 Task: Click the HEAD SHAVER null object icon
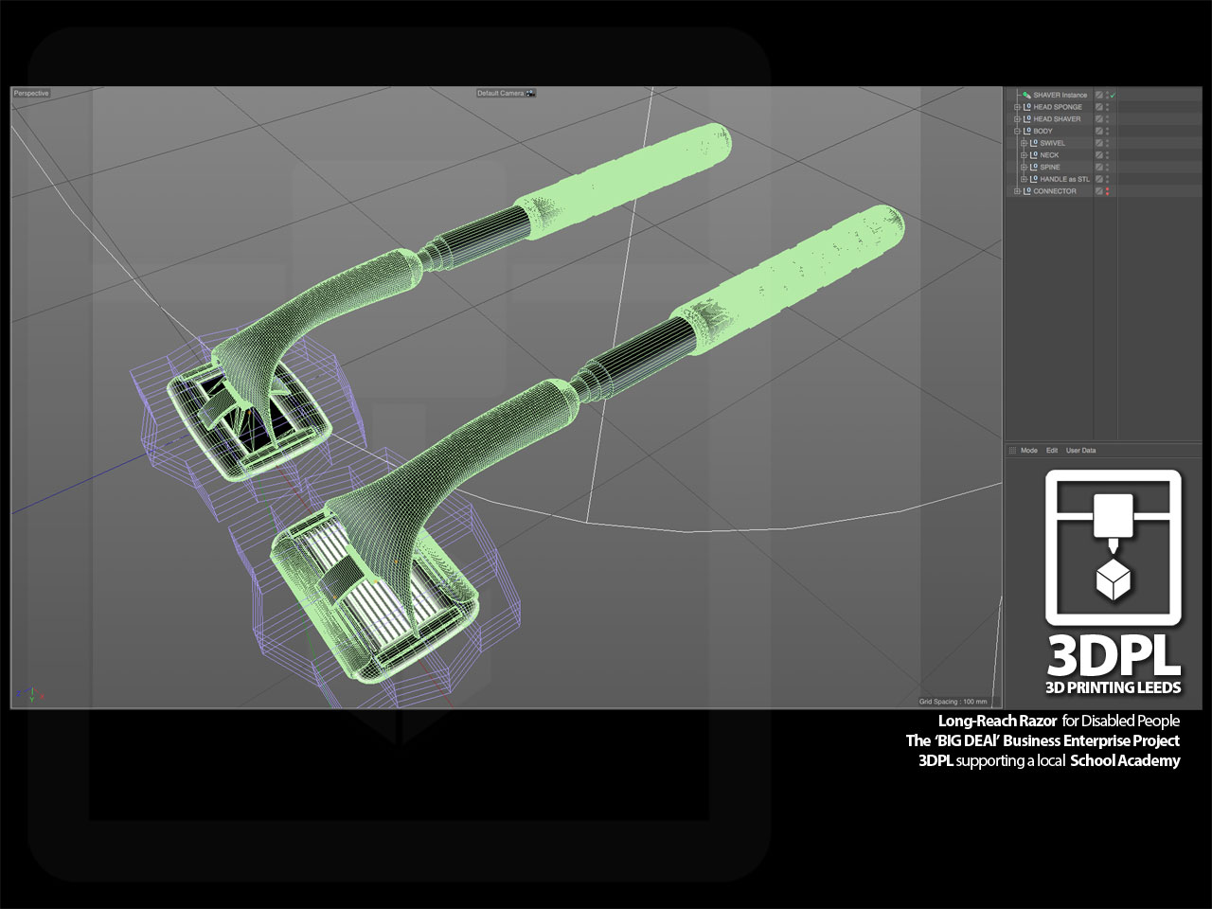pos(1027,119)
